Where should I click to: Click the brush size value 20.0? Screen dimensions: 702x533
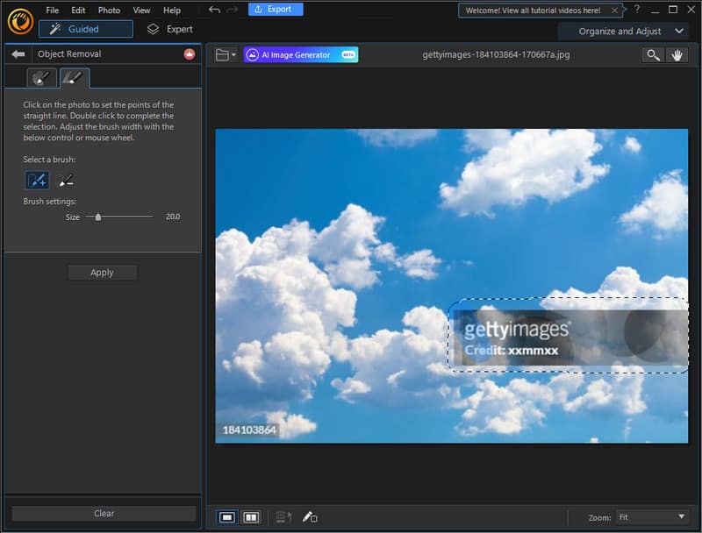173,217
